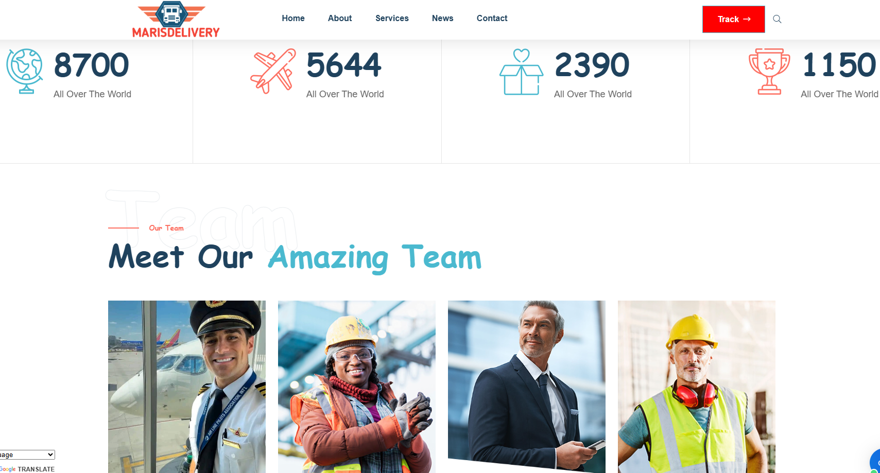This screenshot has width=880, height=473.
Task: Select the businessman in suit photo
Action: [527, 386]
